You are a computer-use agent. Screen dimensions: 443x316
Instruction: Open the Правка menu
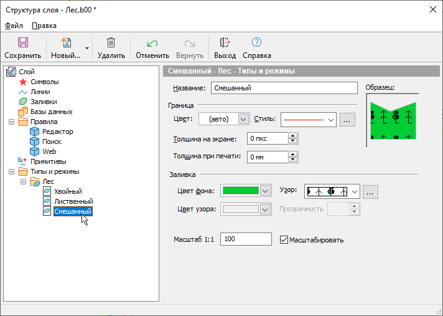point(44,26)
